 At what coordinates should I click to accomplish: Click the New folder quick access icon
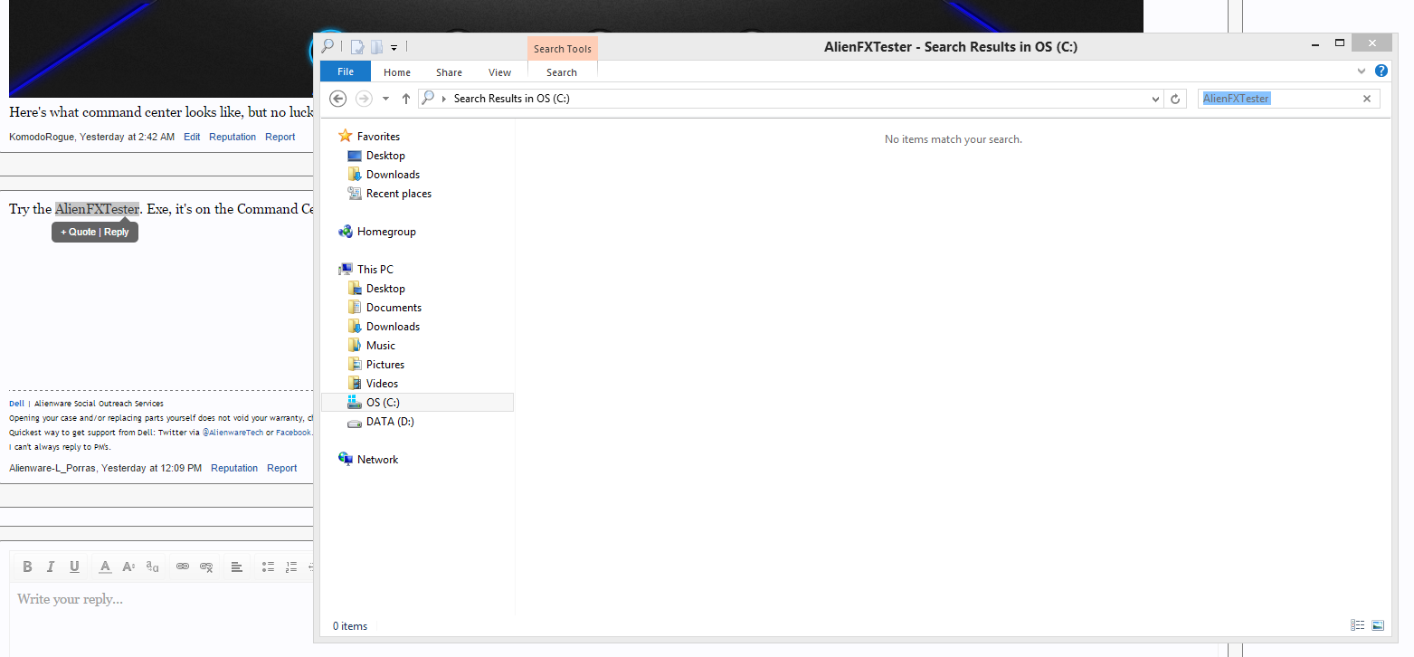pos(376,47)
